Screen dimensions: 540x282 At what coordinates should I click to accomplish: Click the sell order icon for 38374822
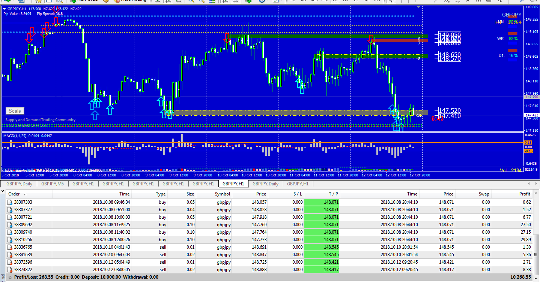(x=10, y=270)
